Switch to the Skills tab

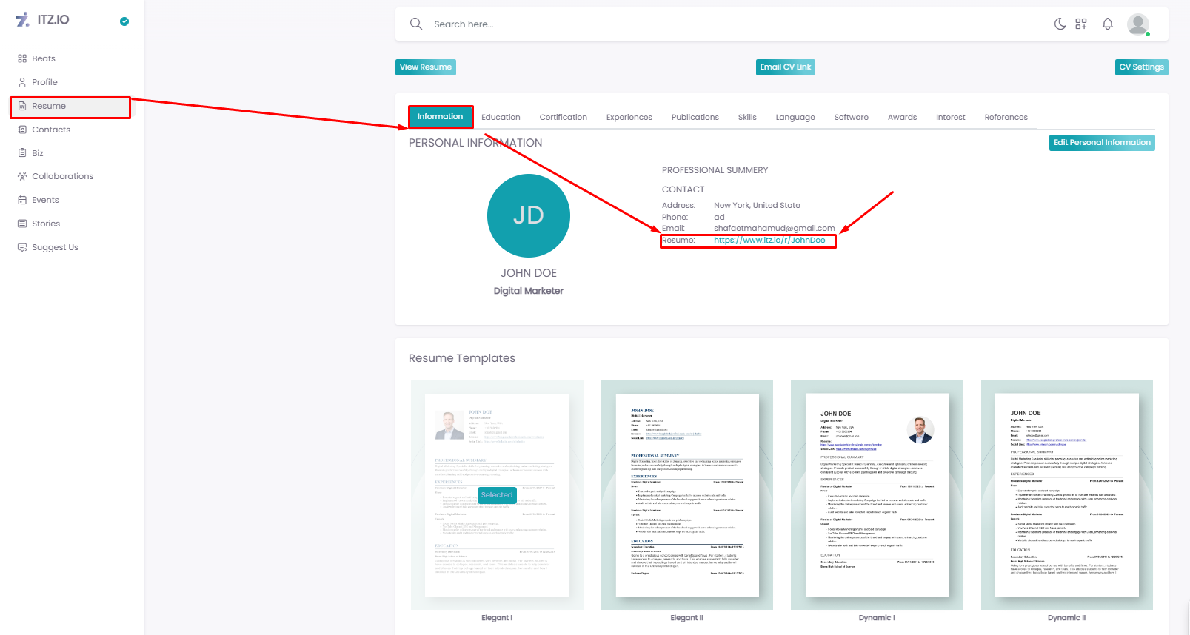(746, 117)
